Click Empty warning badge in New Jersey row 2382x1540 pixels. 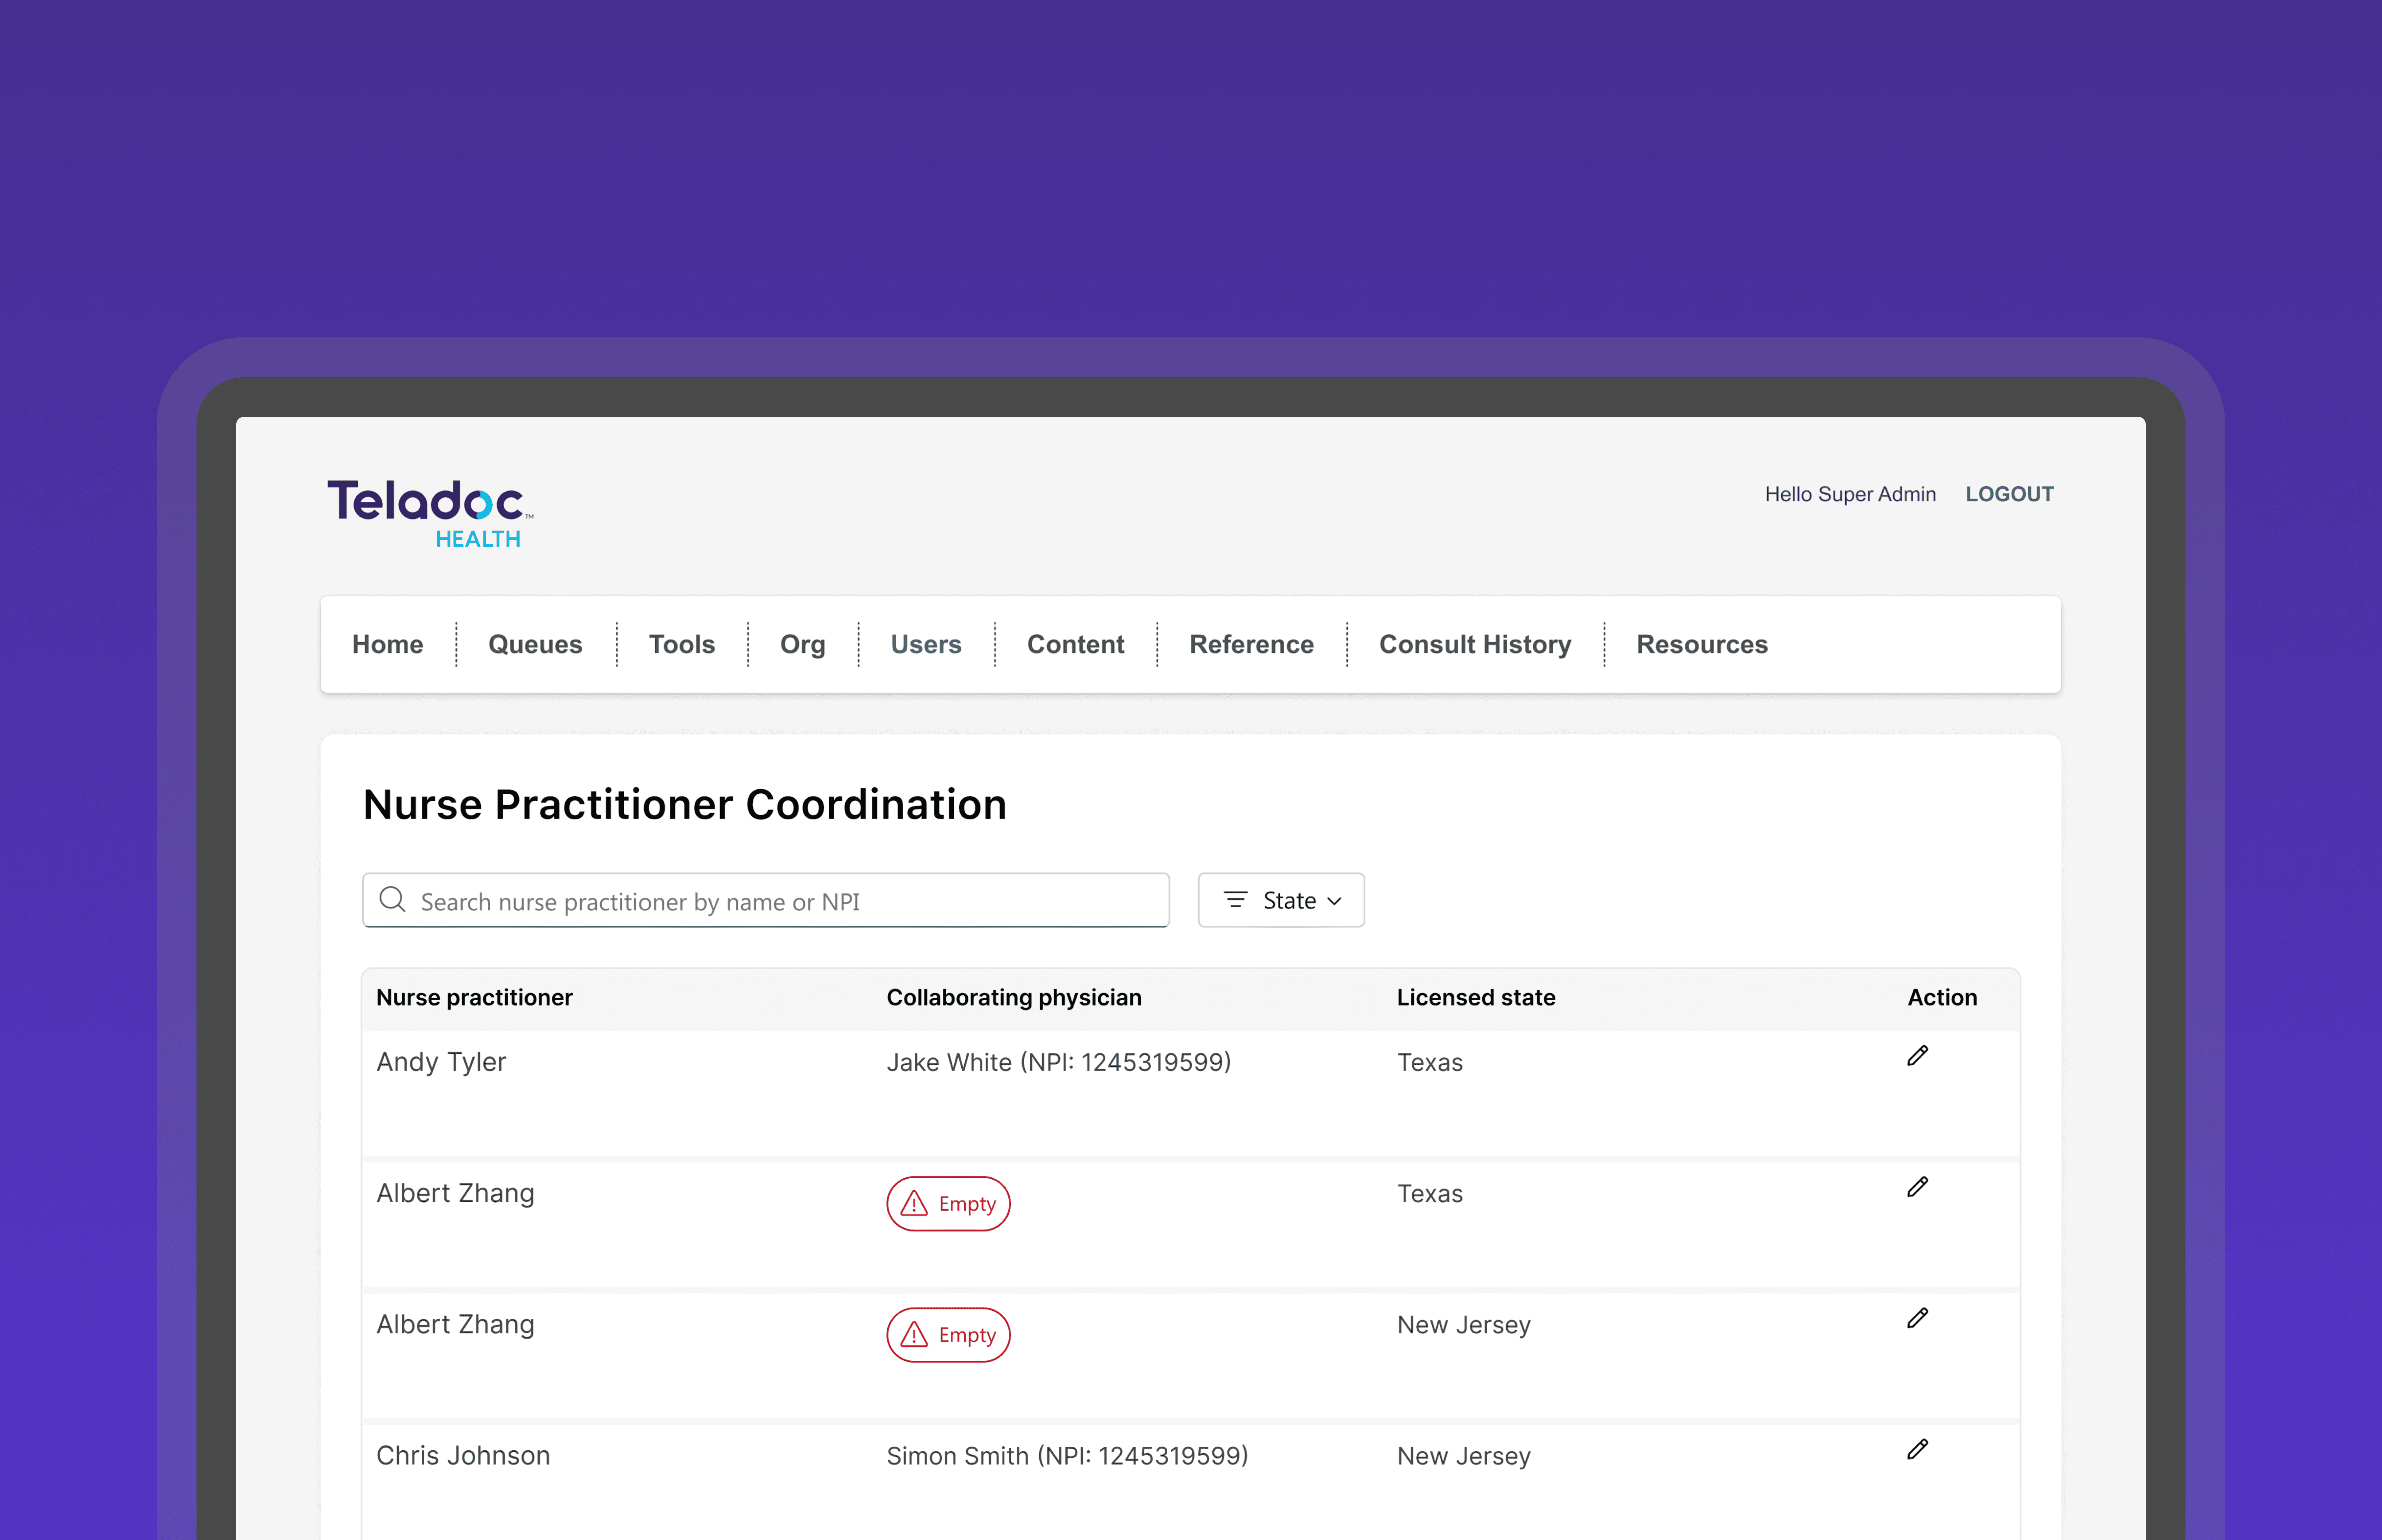(x=948, y=1335)
